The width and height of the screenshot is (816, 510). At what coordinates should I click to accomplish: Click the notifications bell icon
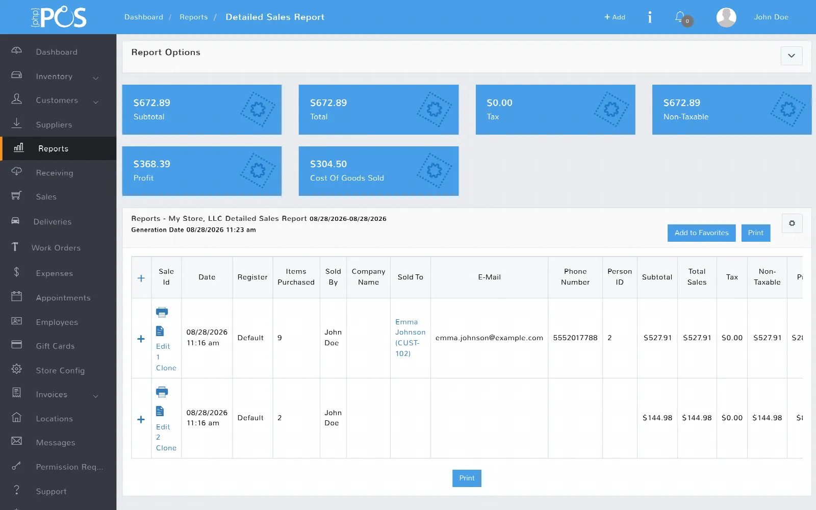[x=680, y=17]
